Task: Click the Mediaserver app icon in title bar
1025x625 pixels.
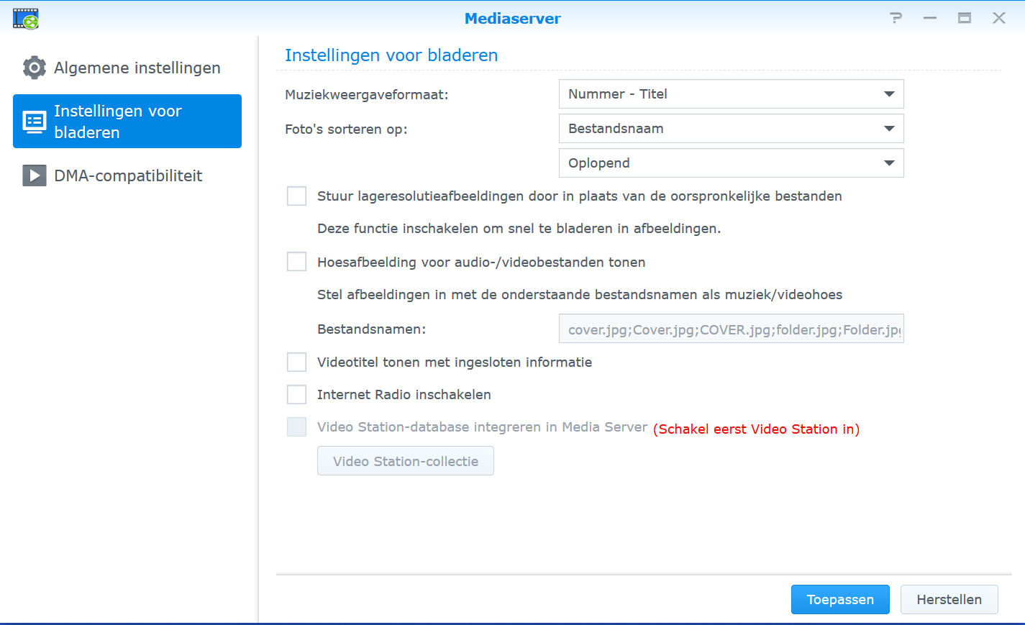Action: pos(26,19)
